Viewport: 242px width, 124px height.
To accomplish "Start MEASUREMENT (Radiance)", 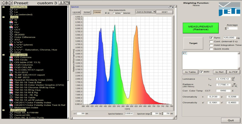I will pos(201,28).
